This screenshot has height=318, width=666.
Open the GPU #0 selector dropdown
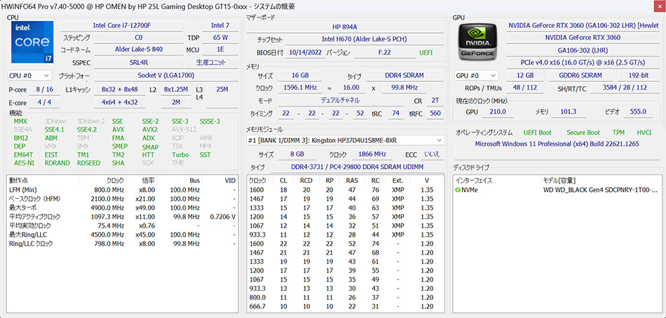point(477,75)
